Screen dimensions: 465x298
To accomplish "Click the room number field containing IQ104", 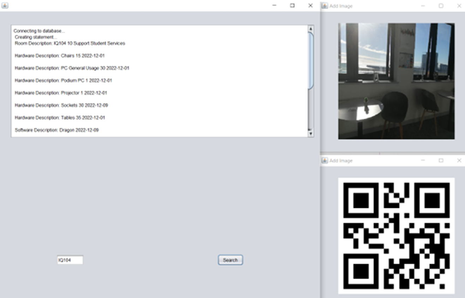I will click(x=70, y=260).
